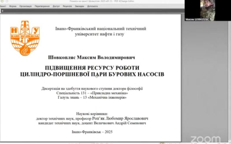Open the Закладки tab
The height and width of the screenshot is (144, 231).
(79, 6)
